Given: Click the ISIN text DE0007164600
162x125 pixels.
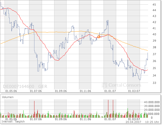Looking at the screenshot, I should (19, 86).
